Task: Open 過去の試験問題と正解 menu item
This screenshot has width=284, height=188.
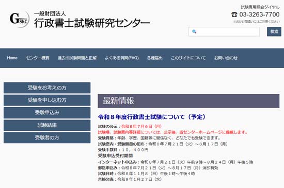Action: 77,58
